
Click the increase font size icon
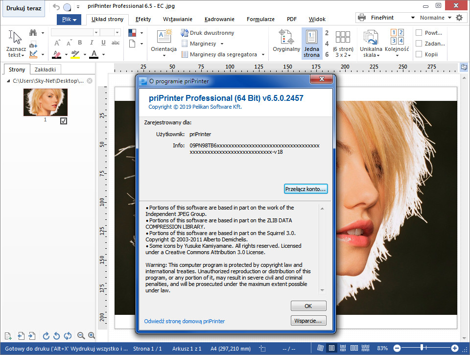57,43
